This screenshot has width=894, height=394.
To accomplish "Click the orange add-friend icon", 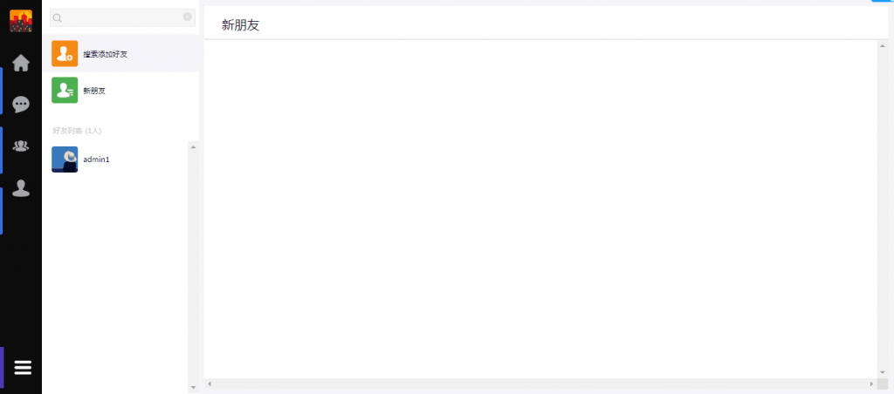I will click(65, 54).
